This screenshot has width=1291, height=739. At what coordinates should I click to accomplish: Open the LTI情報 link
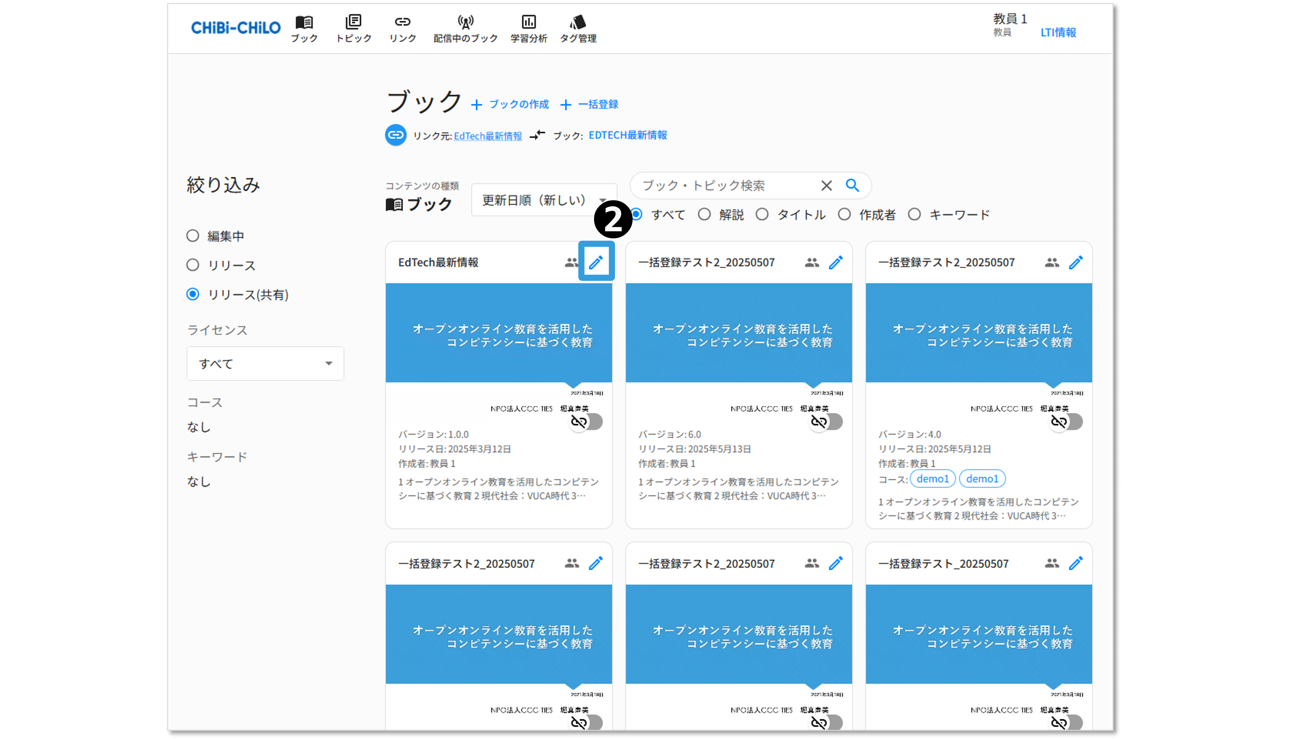point(1058,33)
